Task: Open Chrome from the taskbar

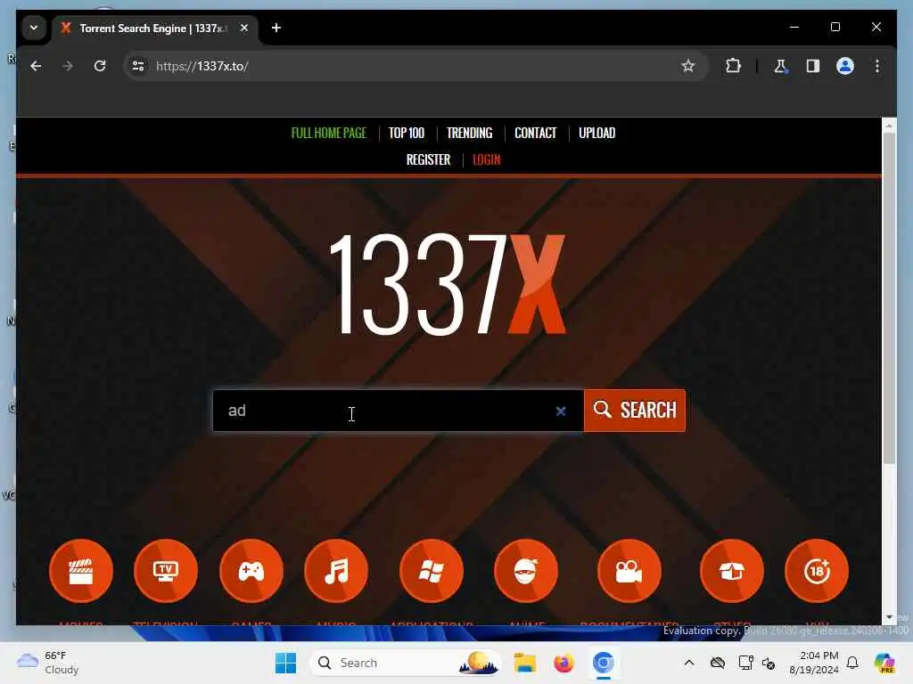Action: (x=604, y=663)
